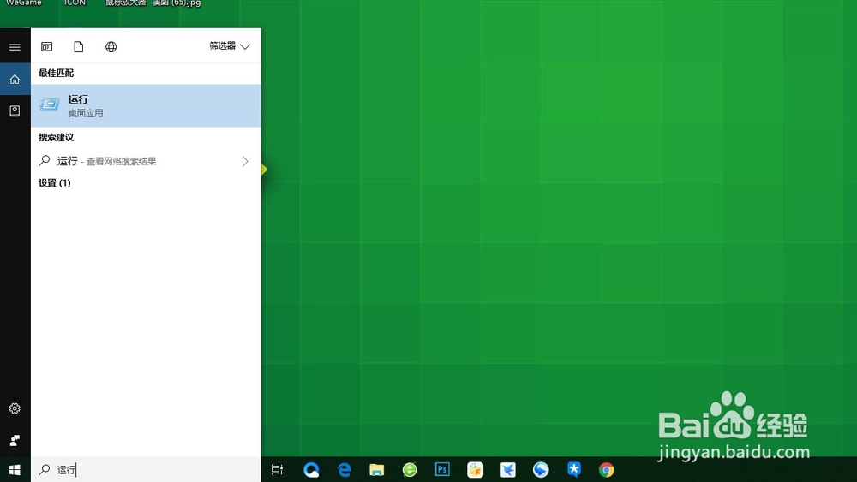The height and width of the screenshot is (482, 857).
Task: Open the Windows Start button
Action: click(x=15, y=469)
